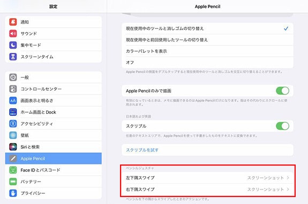
Task: Tap the プライバシー hand icon
Action: tap(13, 193)
